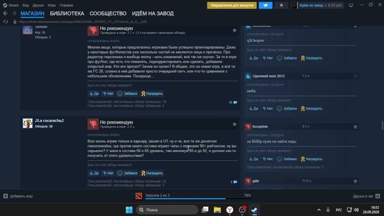Reload the store page
This screenshot has width=384, height=216.
[x=5, y=22]
